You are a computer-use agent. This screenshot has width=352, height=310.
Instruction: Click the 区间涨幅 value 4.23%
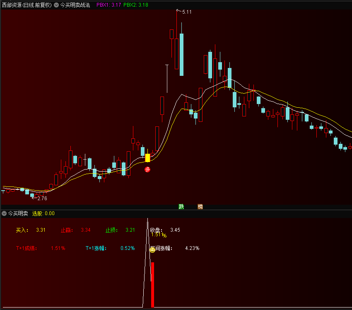(x=192, y=248)
